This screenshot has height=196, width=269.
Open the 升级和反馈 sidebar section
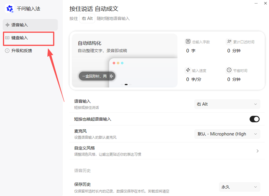pos(30,51)
